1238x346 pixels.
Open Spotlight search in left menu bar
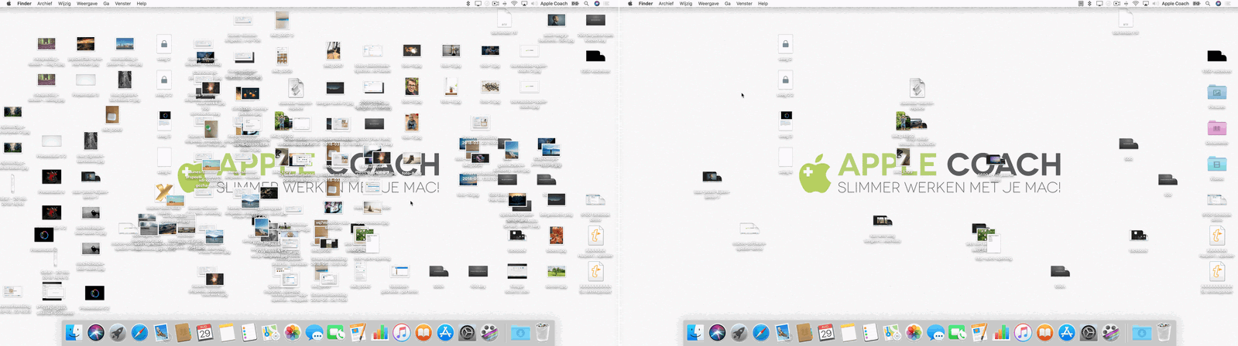[586, 3]
